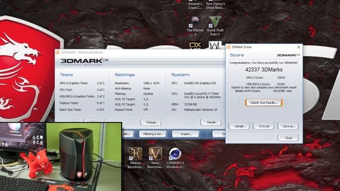Open CINEBENCH Windows shortcut
340x191 pixels.
coord(175,158)
